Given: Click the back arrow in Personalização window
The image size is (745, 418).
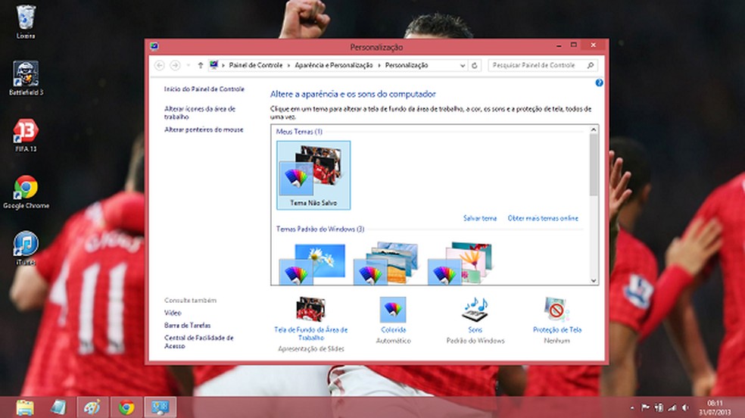Looking at the screenshot, I should coord(160,65).
